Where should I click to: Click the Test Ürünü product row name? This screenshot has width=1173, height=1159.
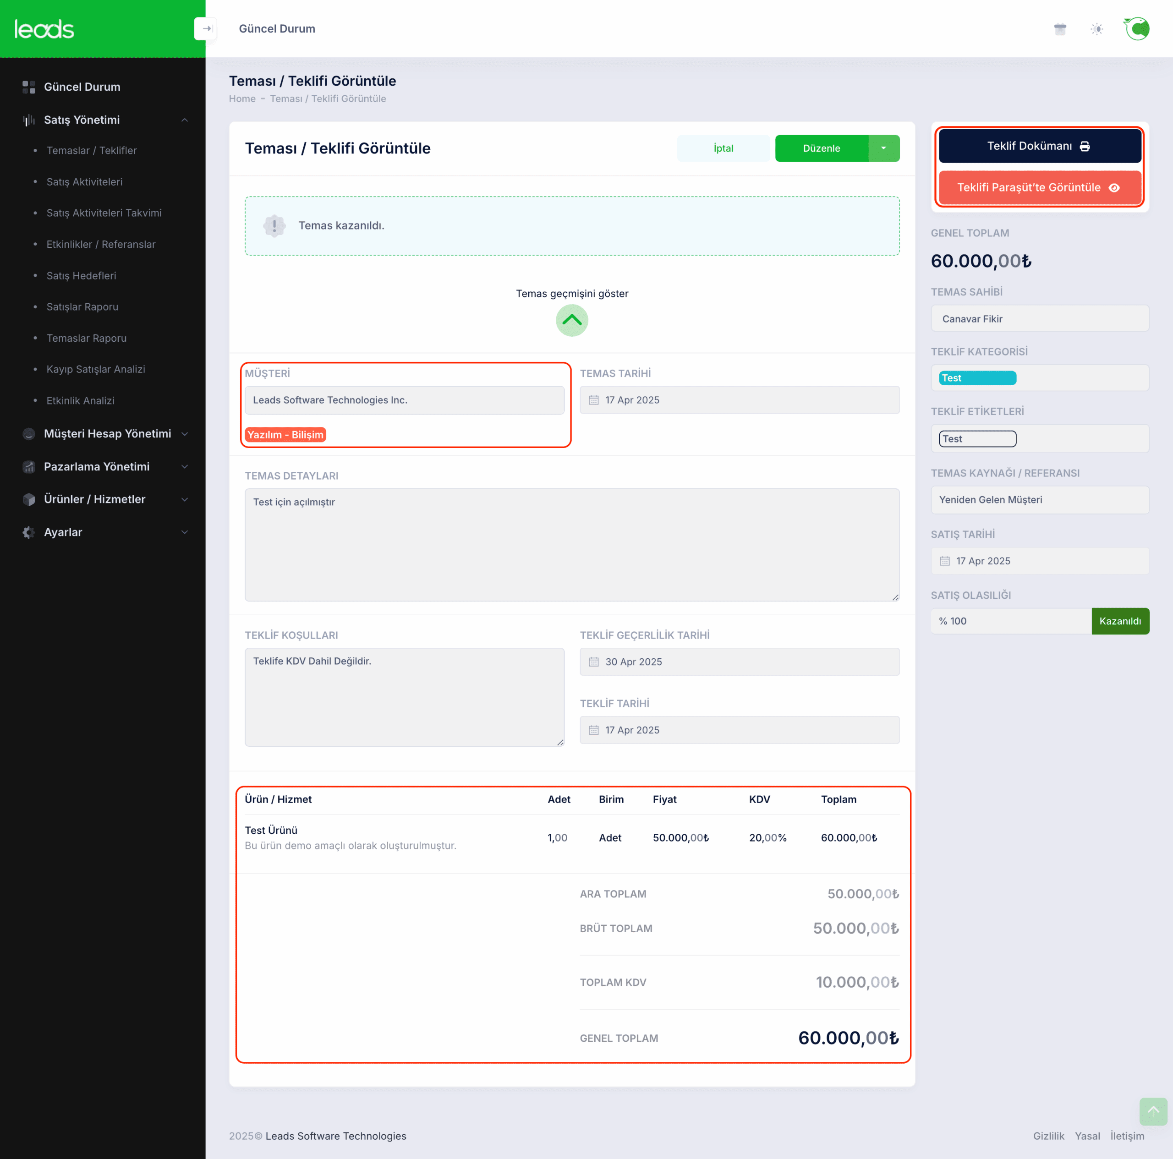(271, 830)
